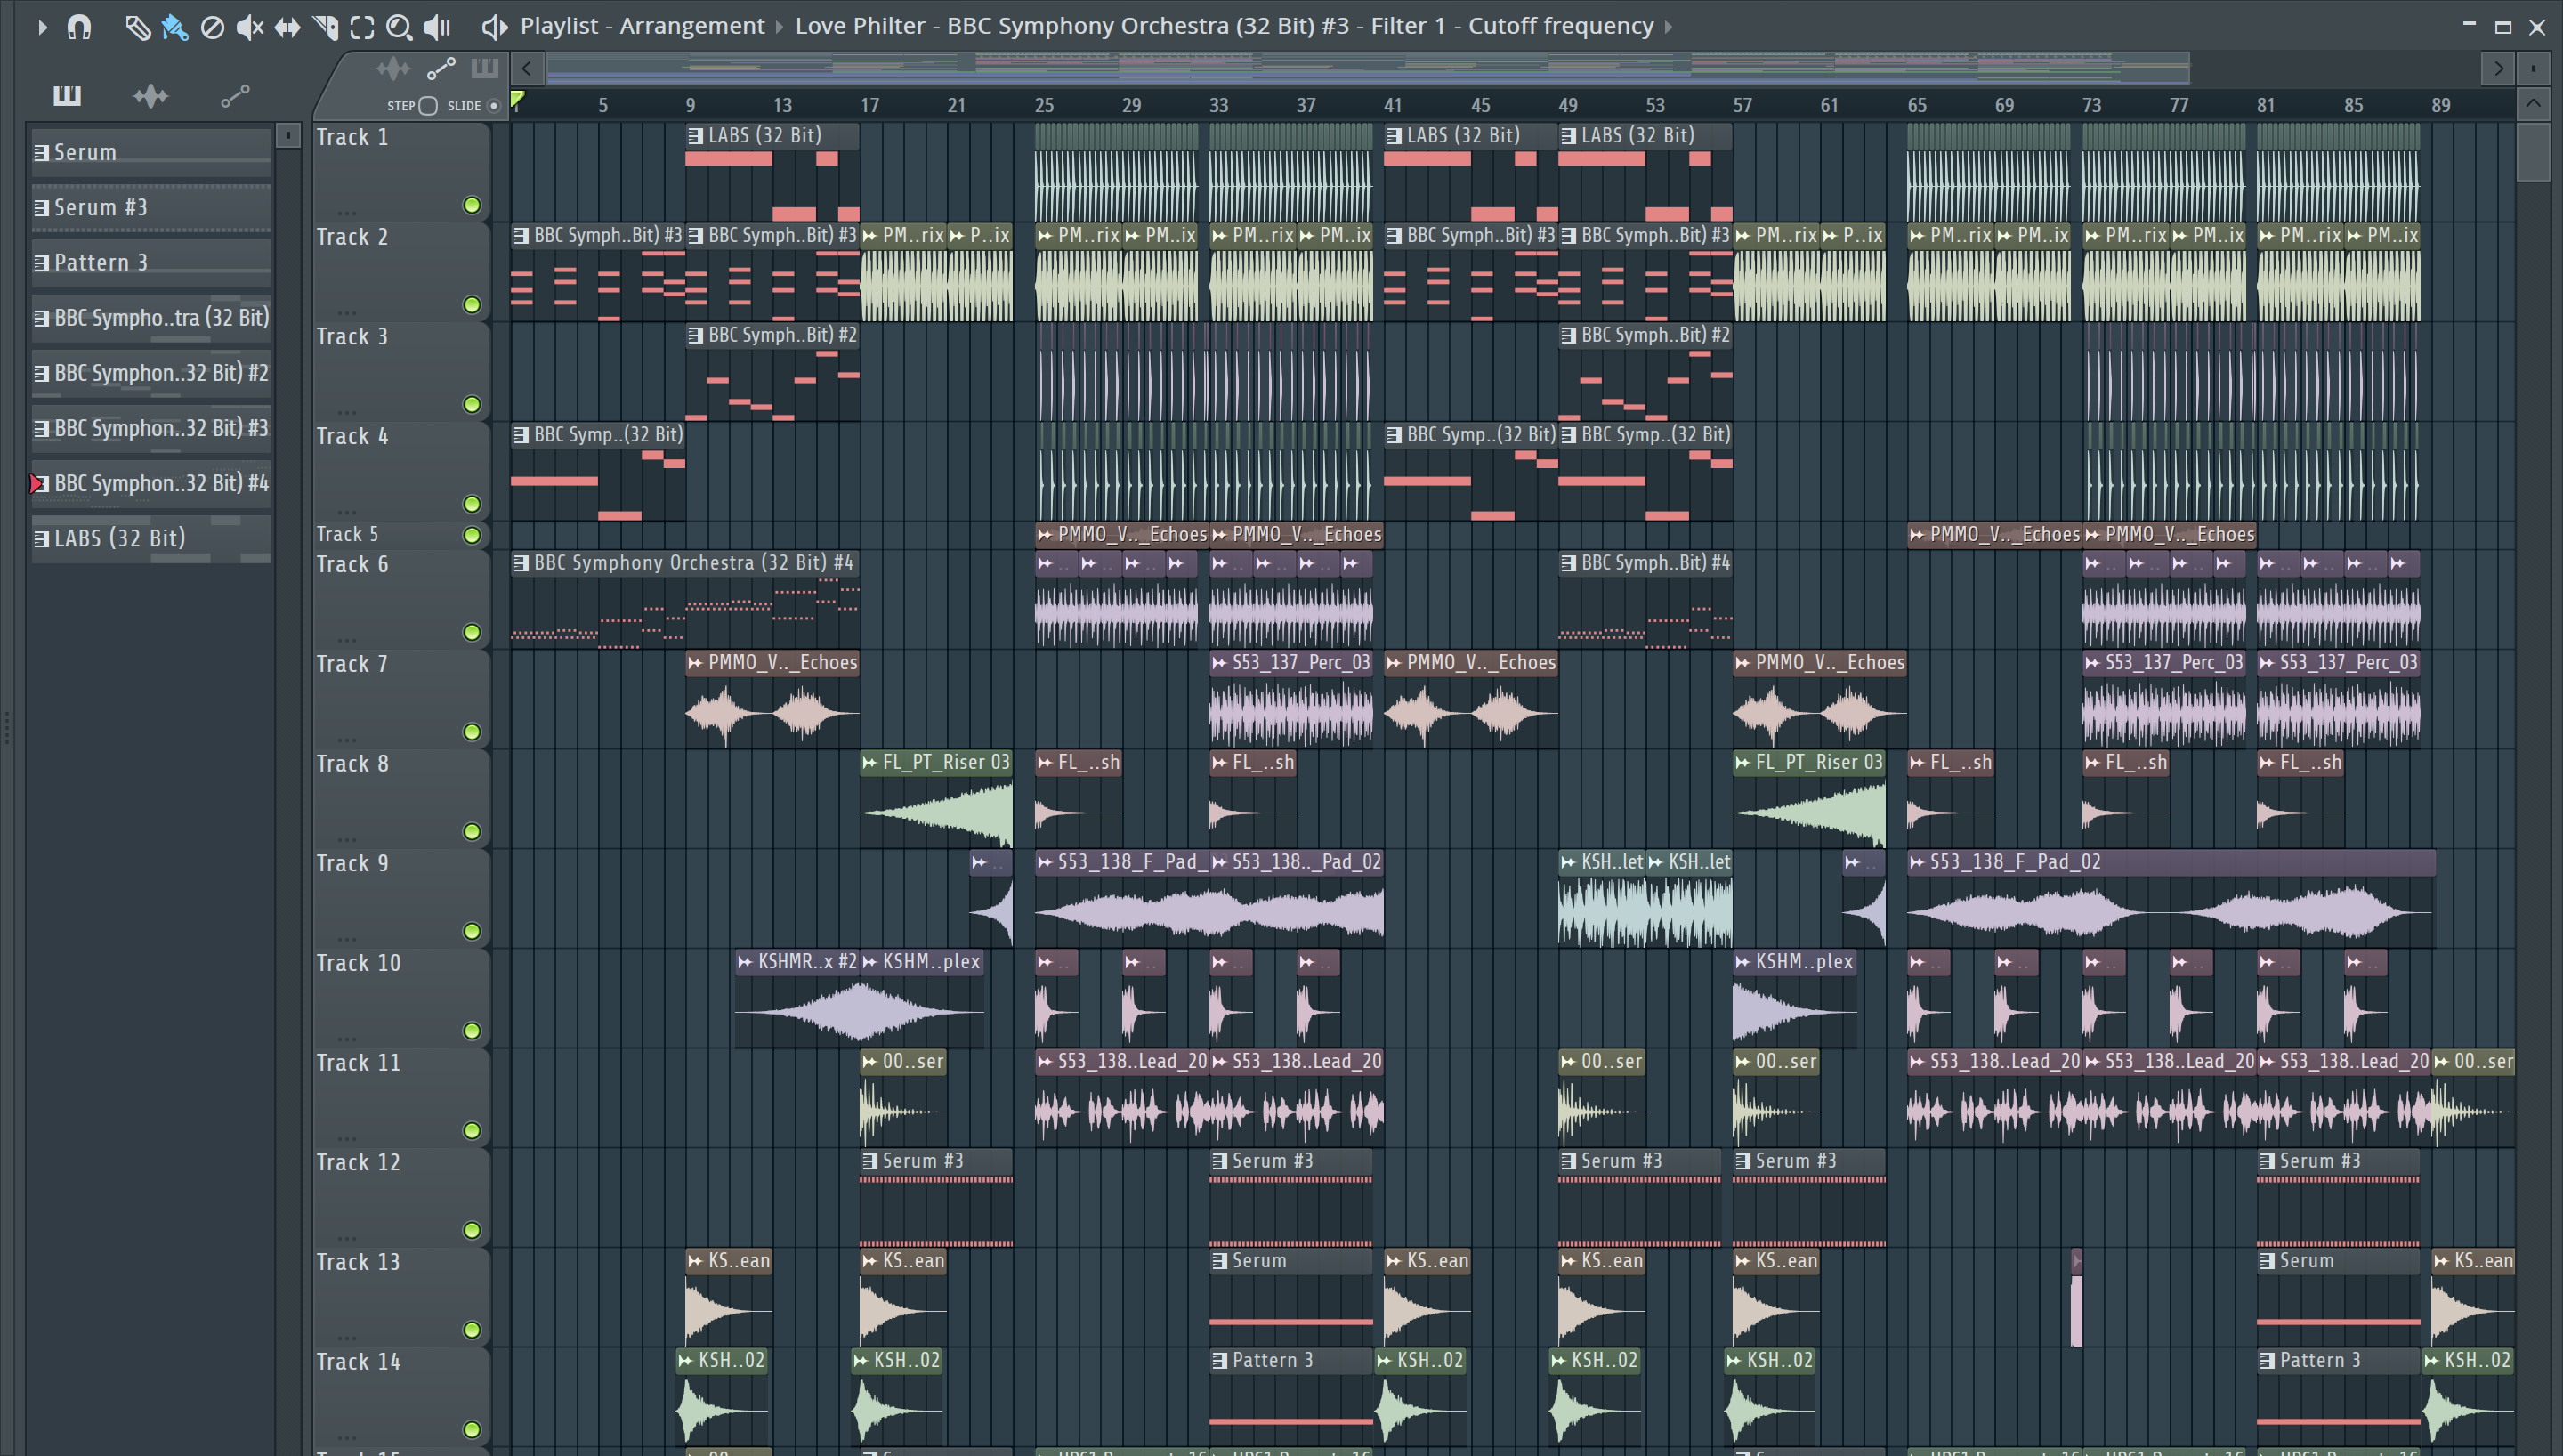
Task: Click 00..ser clip icon on Track 11 at bar 17
Action: click(x=869, y=1062)
